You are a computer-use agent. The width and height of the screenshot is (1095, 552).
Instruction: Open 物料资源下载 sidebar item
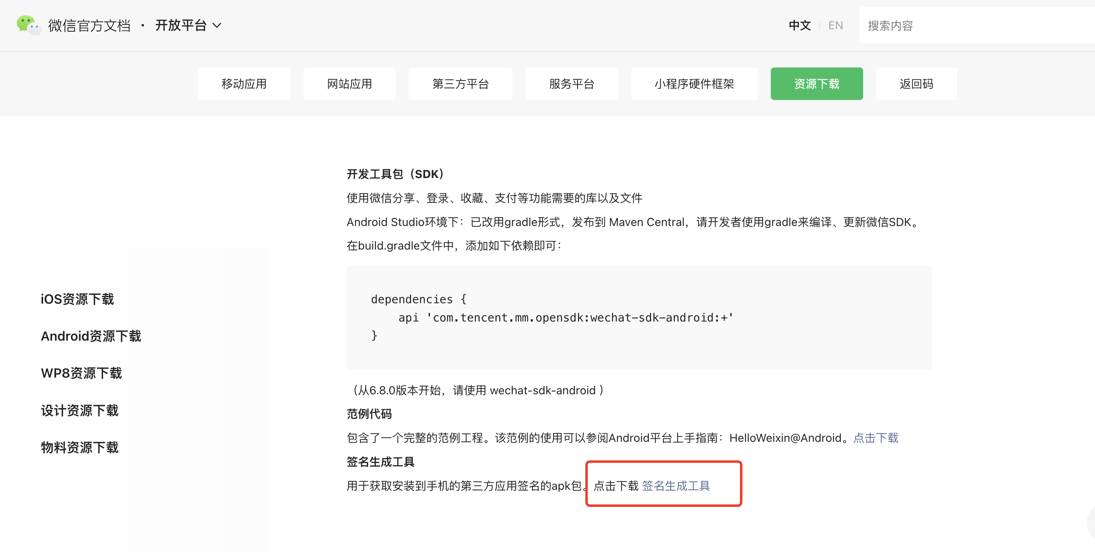pos(80,448)
